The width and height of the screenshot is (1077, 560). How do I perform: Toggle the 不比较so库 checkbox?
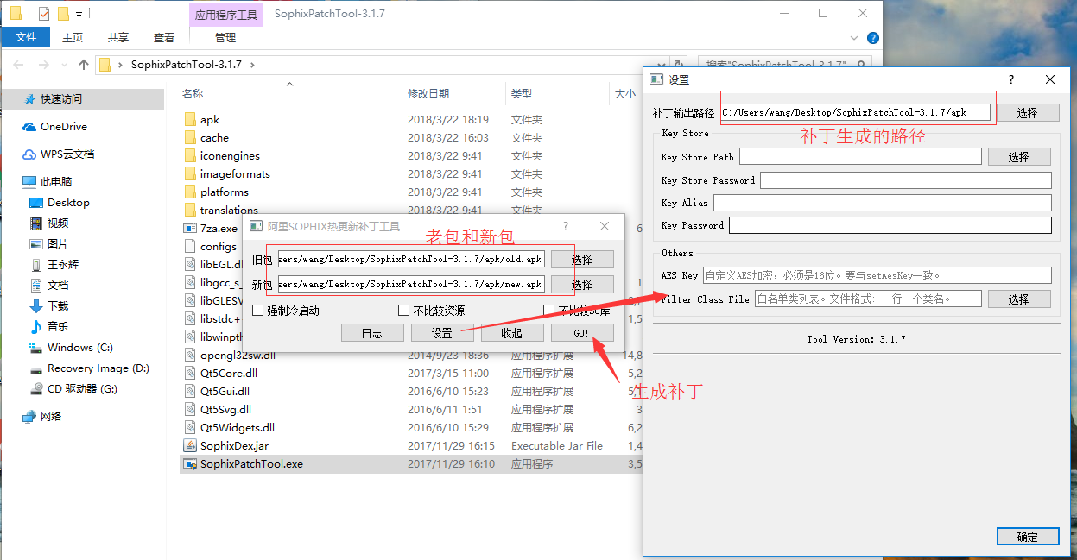pyautogui.click(x=550, y=309)
